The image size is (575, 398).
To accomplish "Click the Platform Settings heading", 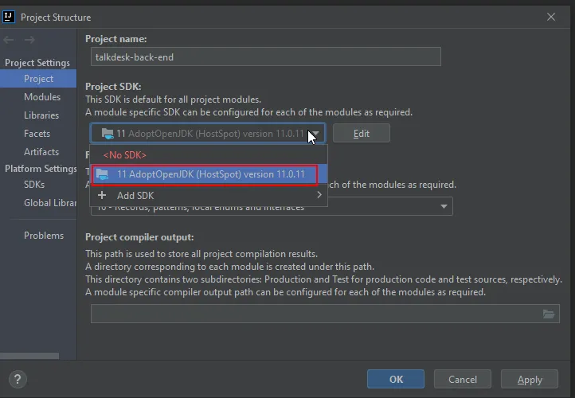I will 41,169.
